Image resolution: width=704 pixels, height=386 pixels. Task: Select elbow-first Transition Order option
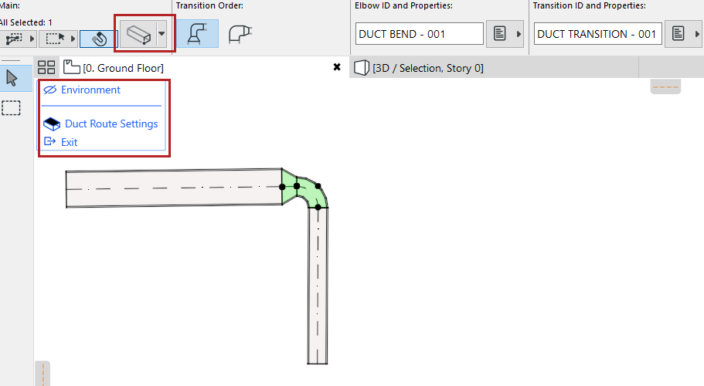point(240,34)
